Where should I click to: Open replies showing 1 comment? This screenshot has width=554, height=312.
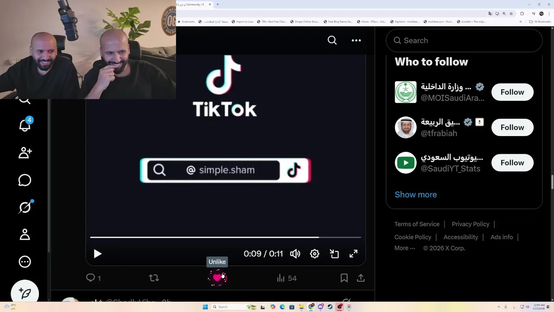[93, 278]
